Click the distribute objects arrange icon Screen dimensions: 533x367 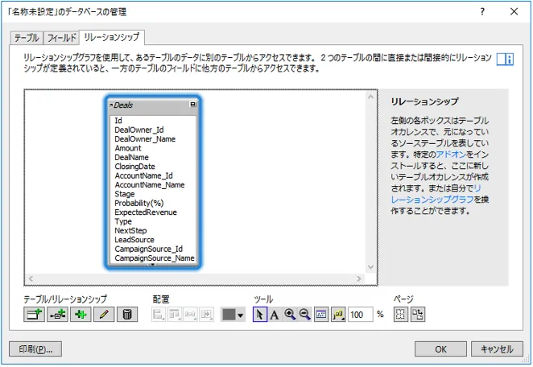[x=190, y=315]
